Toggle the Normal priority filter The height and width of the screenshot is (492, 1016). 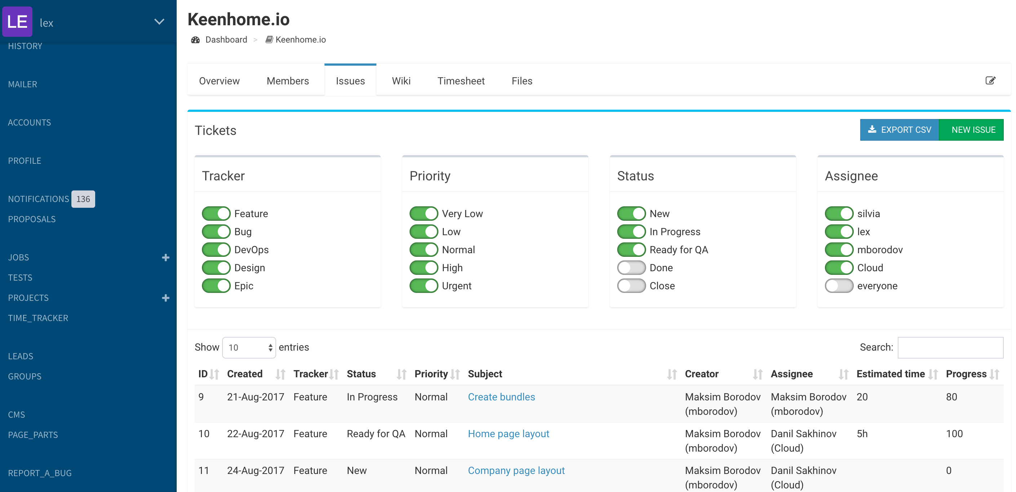424,250
